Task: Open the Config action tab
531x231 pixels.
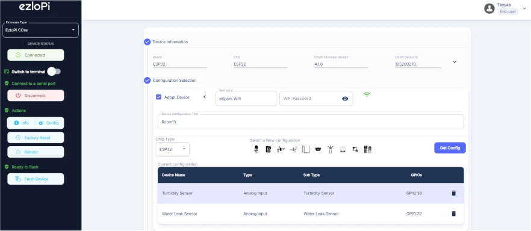Action: 49,123
